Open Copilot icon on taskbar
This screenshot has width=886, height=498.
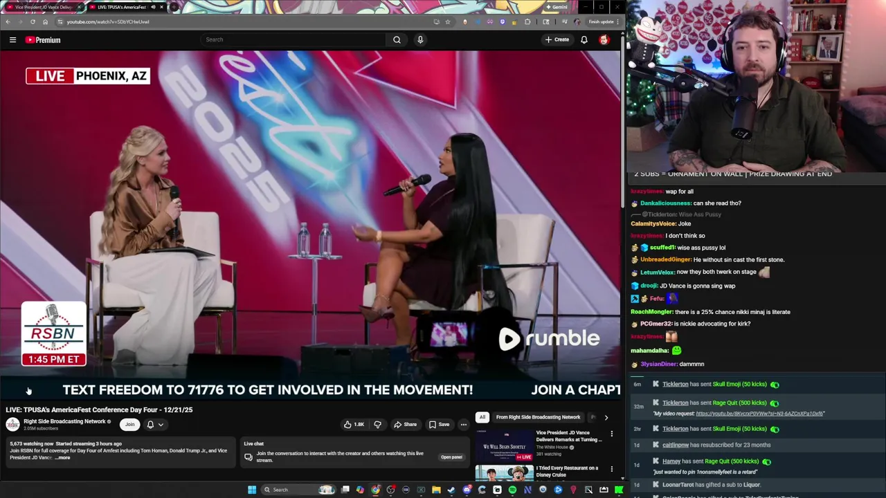click(360, 490)
